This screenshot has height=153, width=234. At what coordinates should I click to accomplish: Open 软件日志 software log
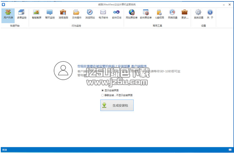117,14
